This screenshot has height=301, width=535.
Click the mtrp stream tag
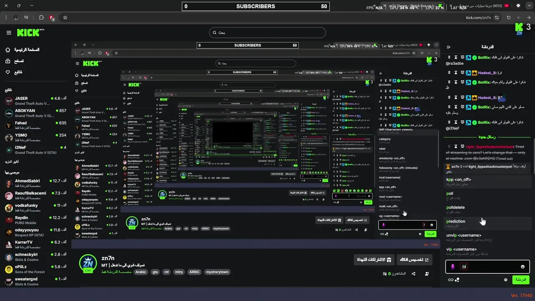coord(179,272)
